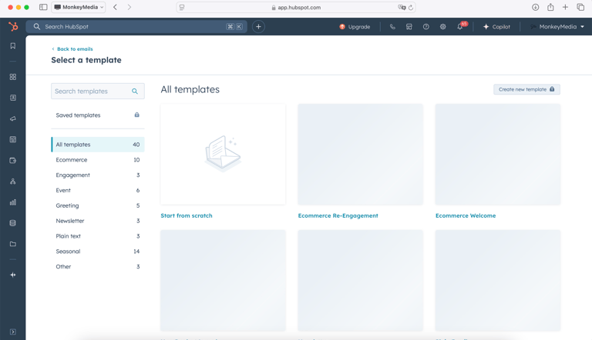
Task: Open Saved templates locked item
Action: [x=98, y=115]
